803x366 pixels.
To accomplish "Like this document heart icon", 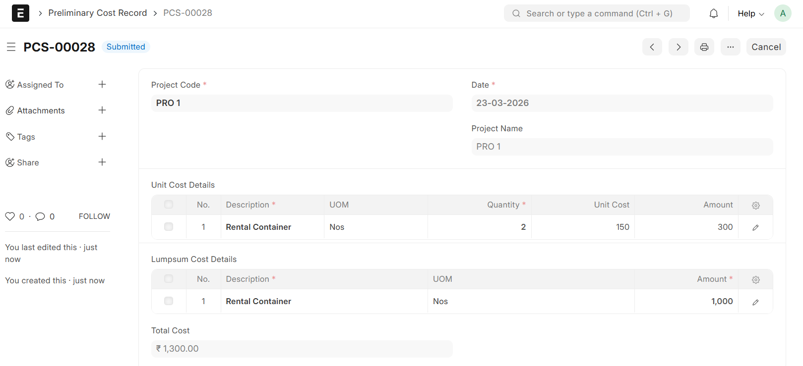I will click(10, 216).
